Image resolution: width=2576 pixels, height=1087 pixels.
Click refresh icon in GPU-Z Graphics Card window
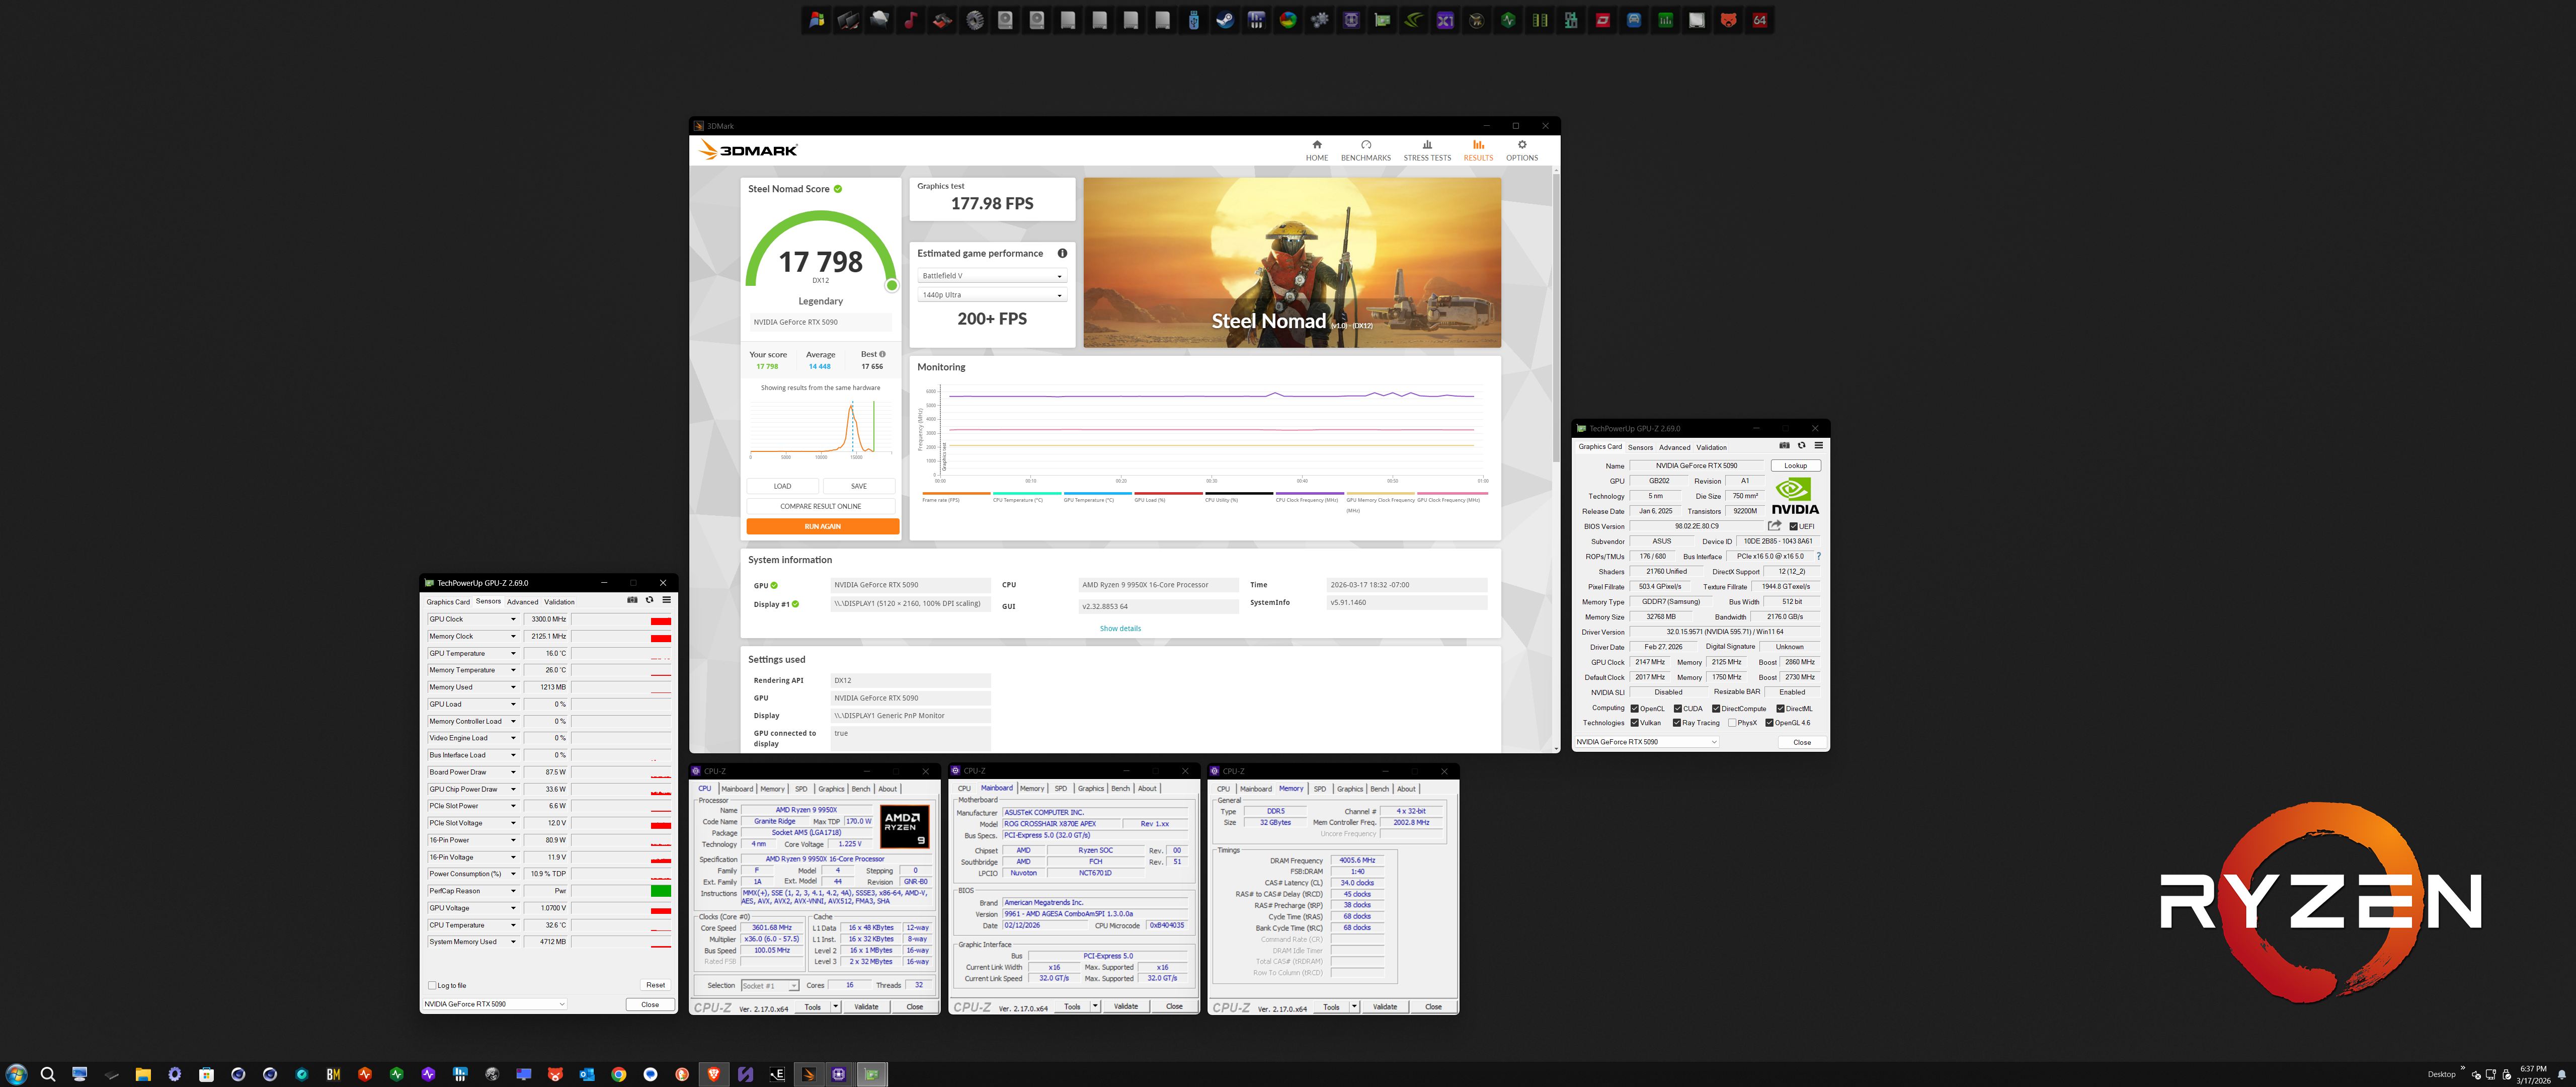click(1801, 446)
